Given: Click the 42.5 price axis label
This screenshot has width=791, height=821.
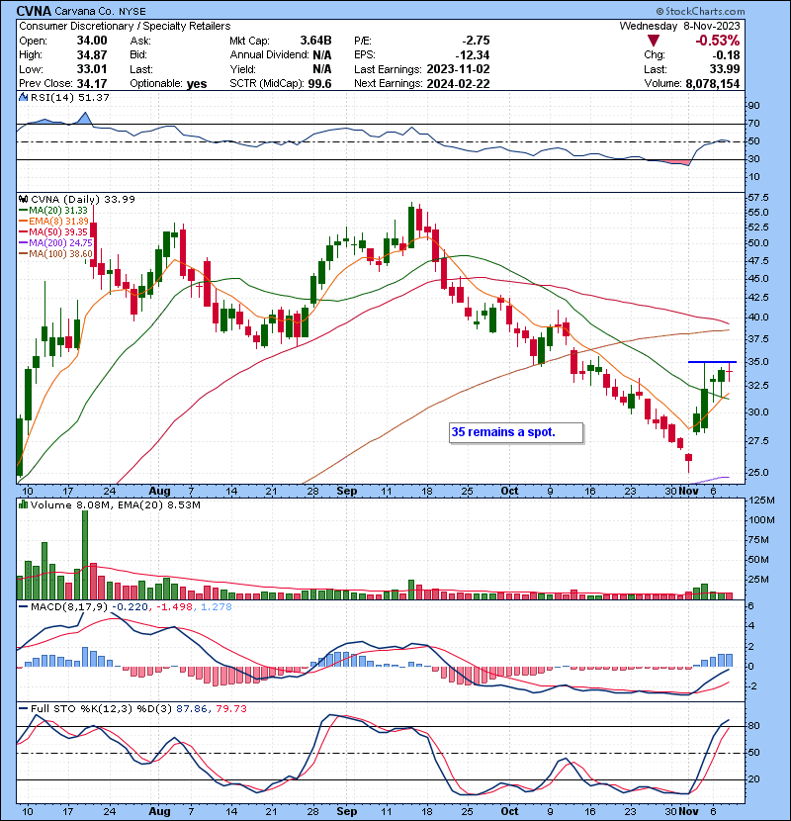Looking at the screenshot, I should coord(758,298).
